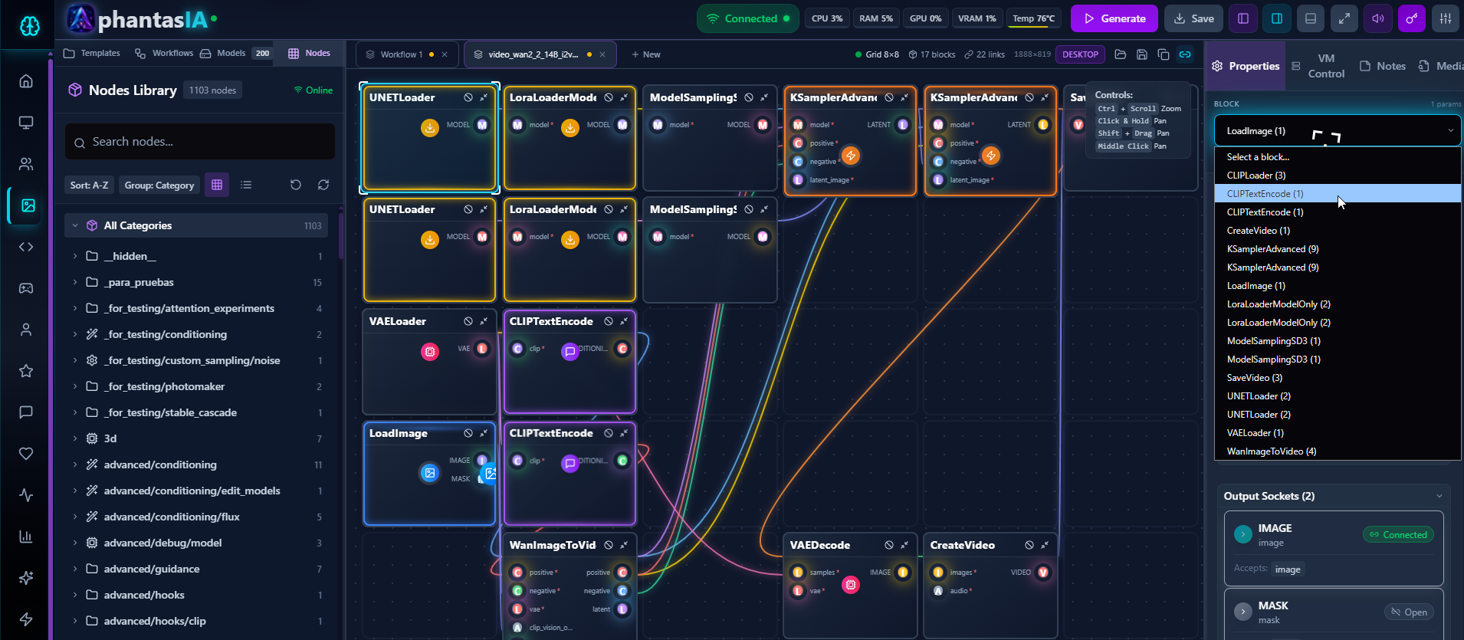Choose CLIPLoader (3) from block list

[1338, 176]
